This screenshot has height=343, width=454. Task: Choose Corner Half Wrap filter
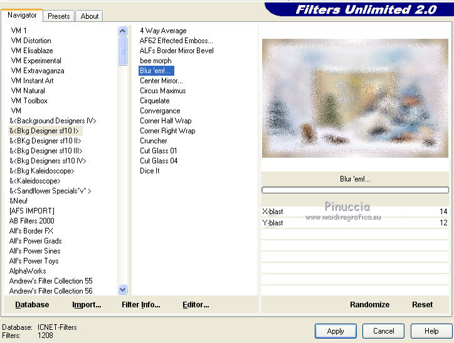(x=166, y=121)
